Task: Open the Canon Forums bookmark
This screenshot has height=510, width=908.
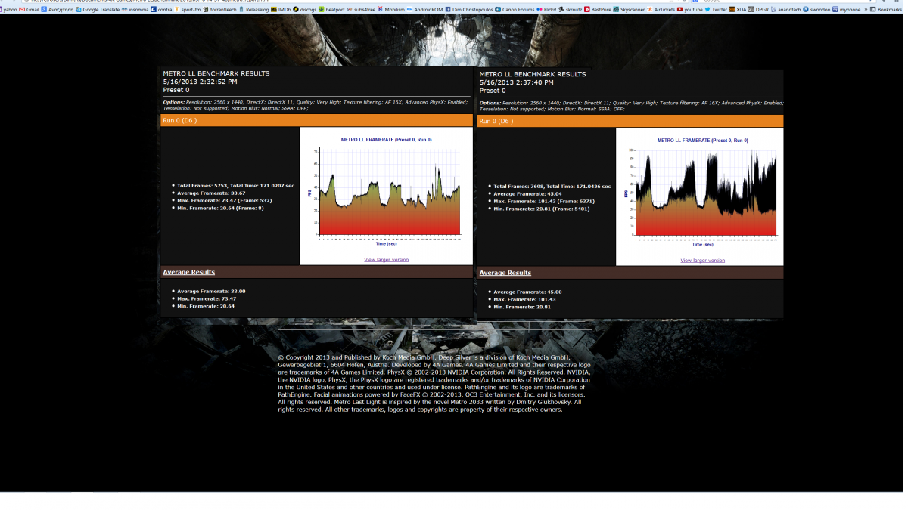Action: tap(515, 10)
